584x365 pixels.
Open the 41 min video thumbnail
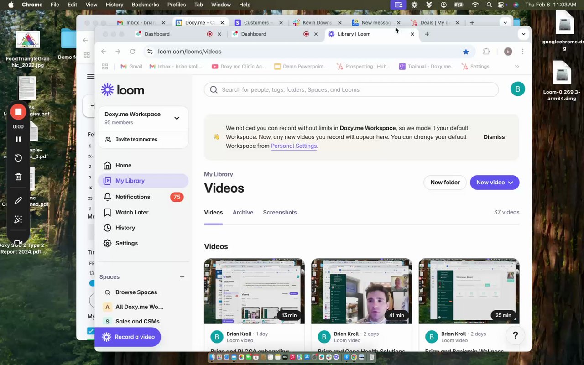point(361,291)
